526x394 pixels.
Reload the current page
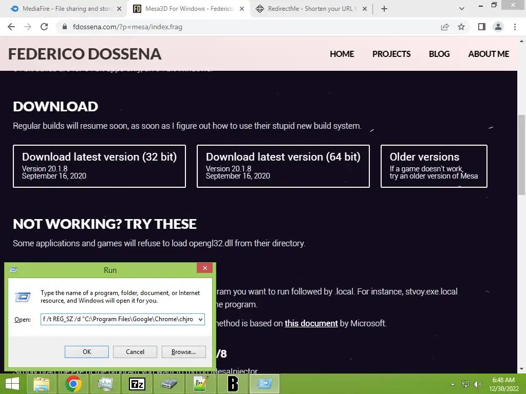(44, 27)
